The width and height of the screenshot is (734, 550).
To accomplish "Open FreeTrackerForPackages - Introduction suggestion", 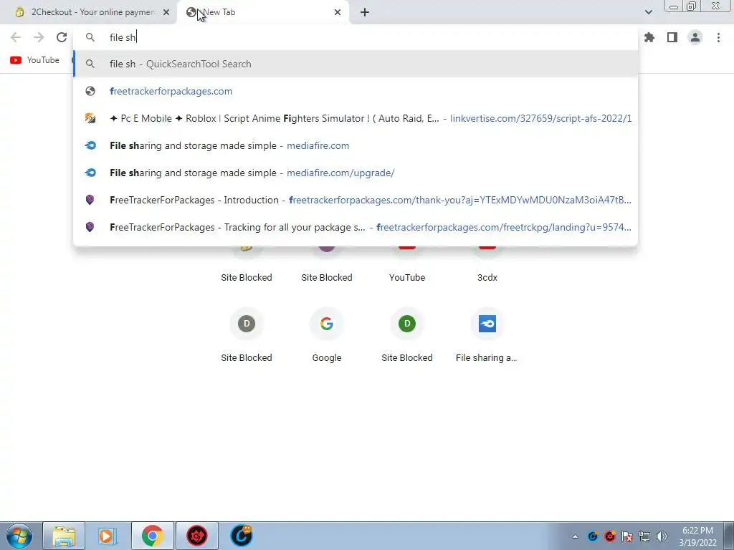I will pyautogui.click(x=356, y=200).
